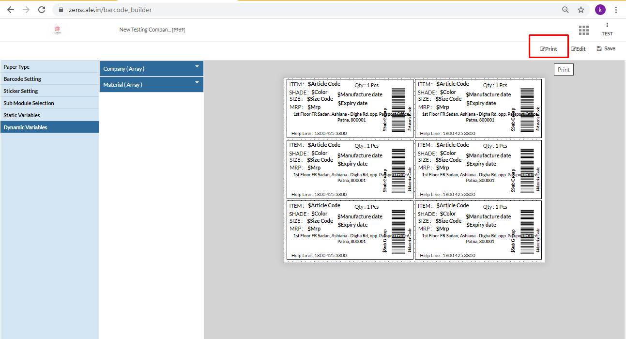Image resolution: width=626 pixels, height=339 pixels.
Task: Save the barcode template
Action: (606, 48)
